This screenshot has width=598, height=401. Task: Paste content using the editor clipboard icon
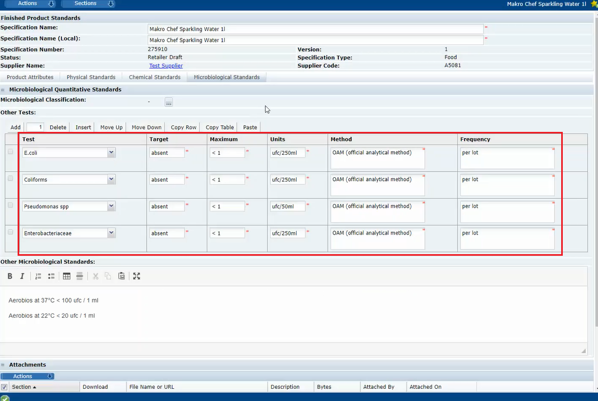click(122, 276)
